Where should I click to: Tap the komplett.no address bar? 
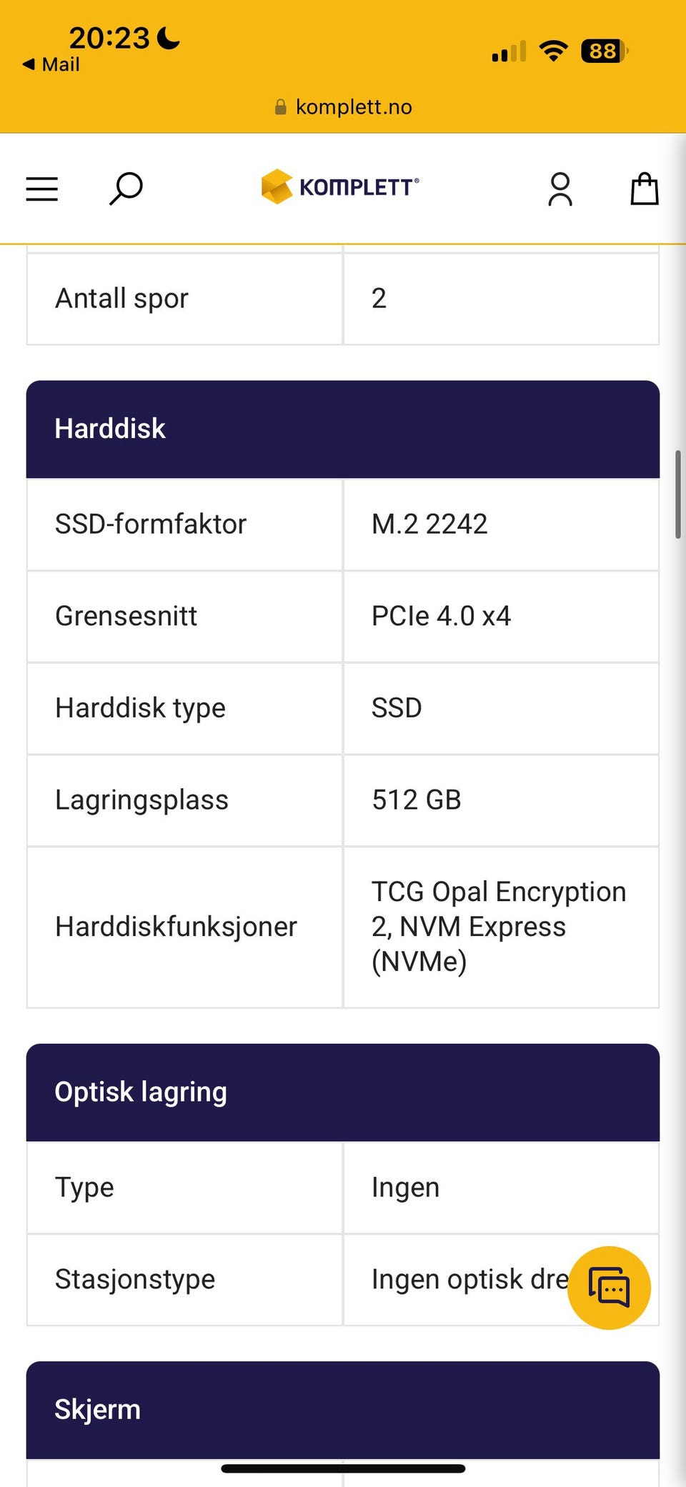(x=343, y=107)
